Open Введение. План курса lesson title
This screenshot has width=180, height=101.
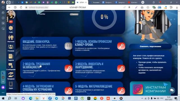[36, 42]
